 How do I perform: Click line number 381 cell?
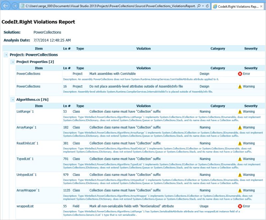coord(66,143)
